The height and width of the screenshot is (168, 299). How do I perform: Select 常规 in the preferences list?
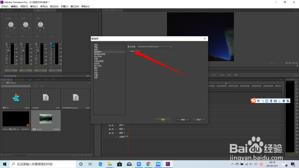109,45
